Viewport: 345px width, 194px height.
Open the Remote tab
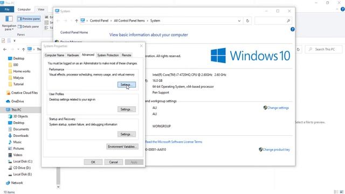[127, 55]
